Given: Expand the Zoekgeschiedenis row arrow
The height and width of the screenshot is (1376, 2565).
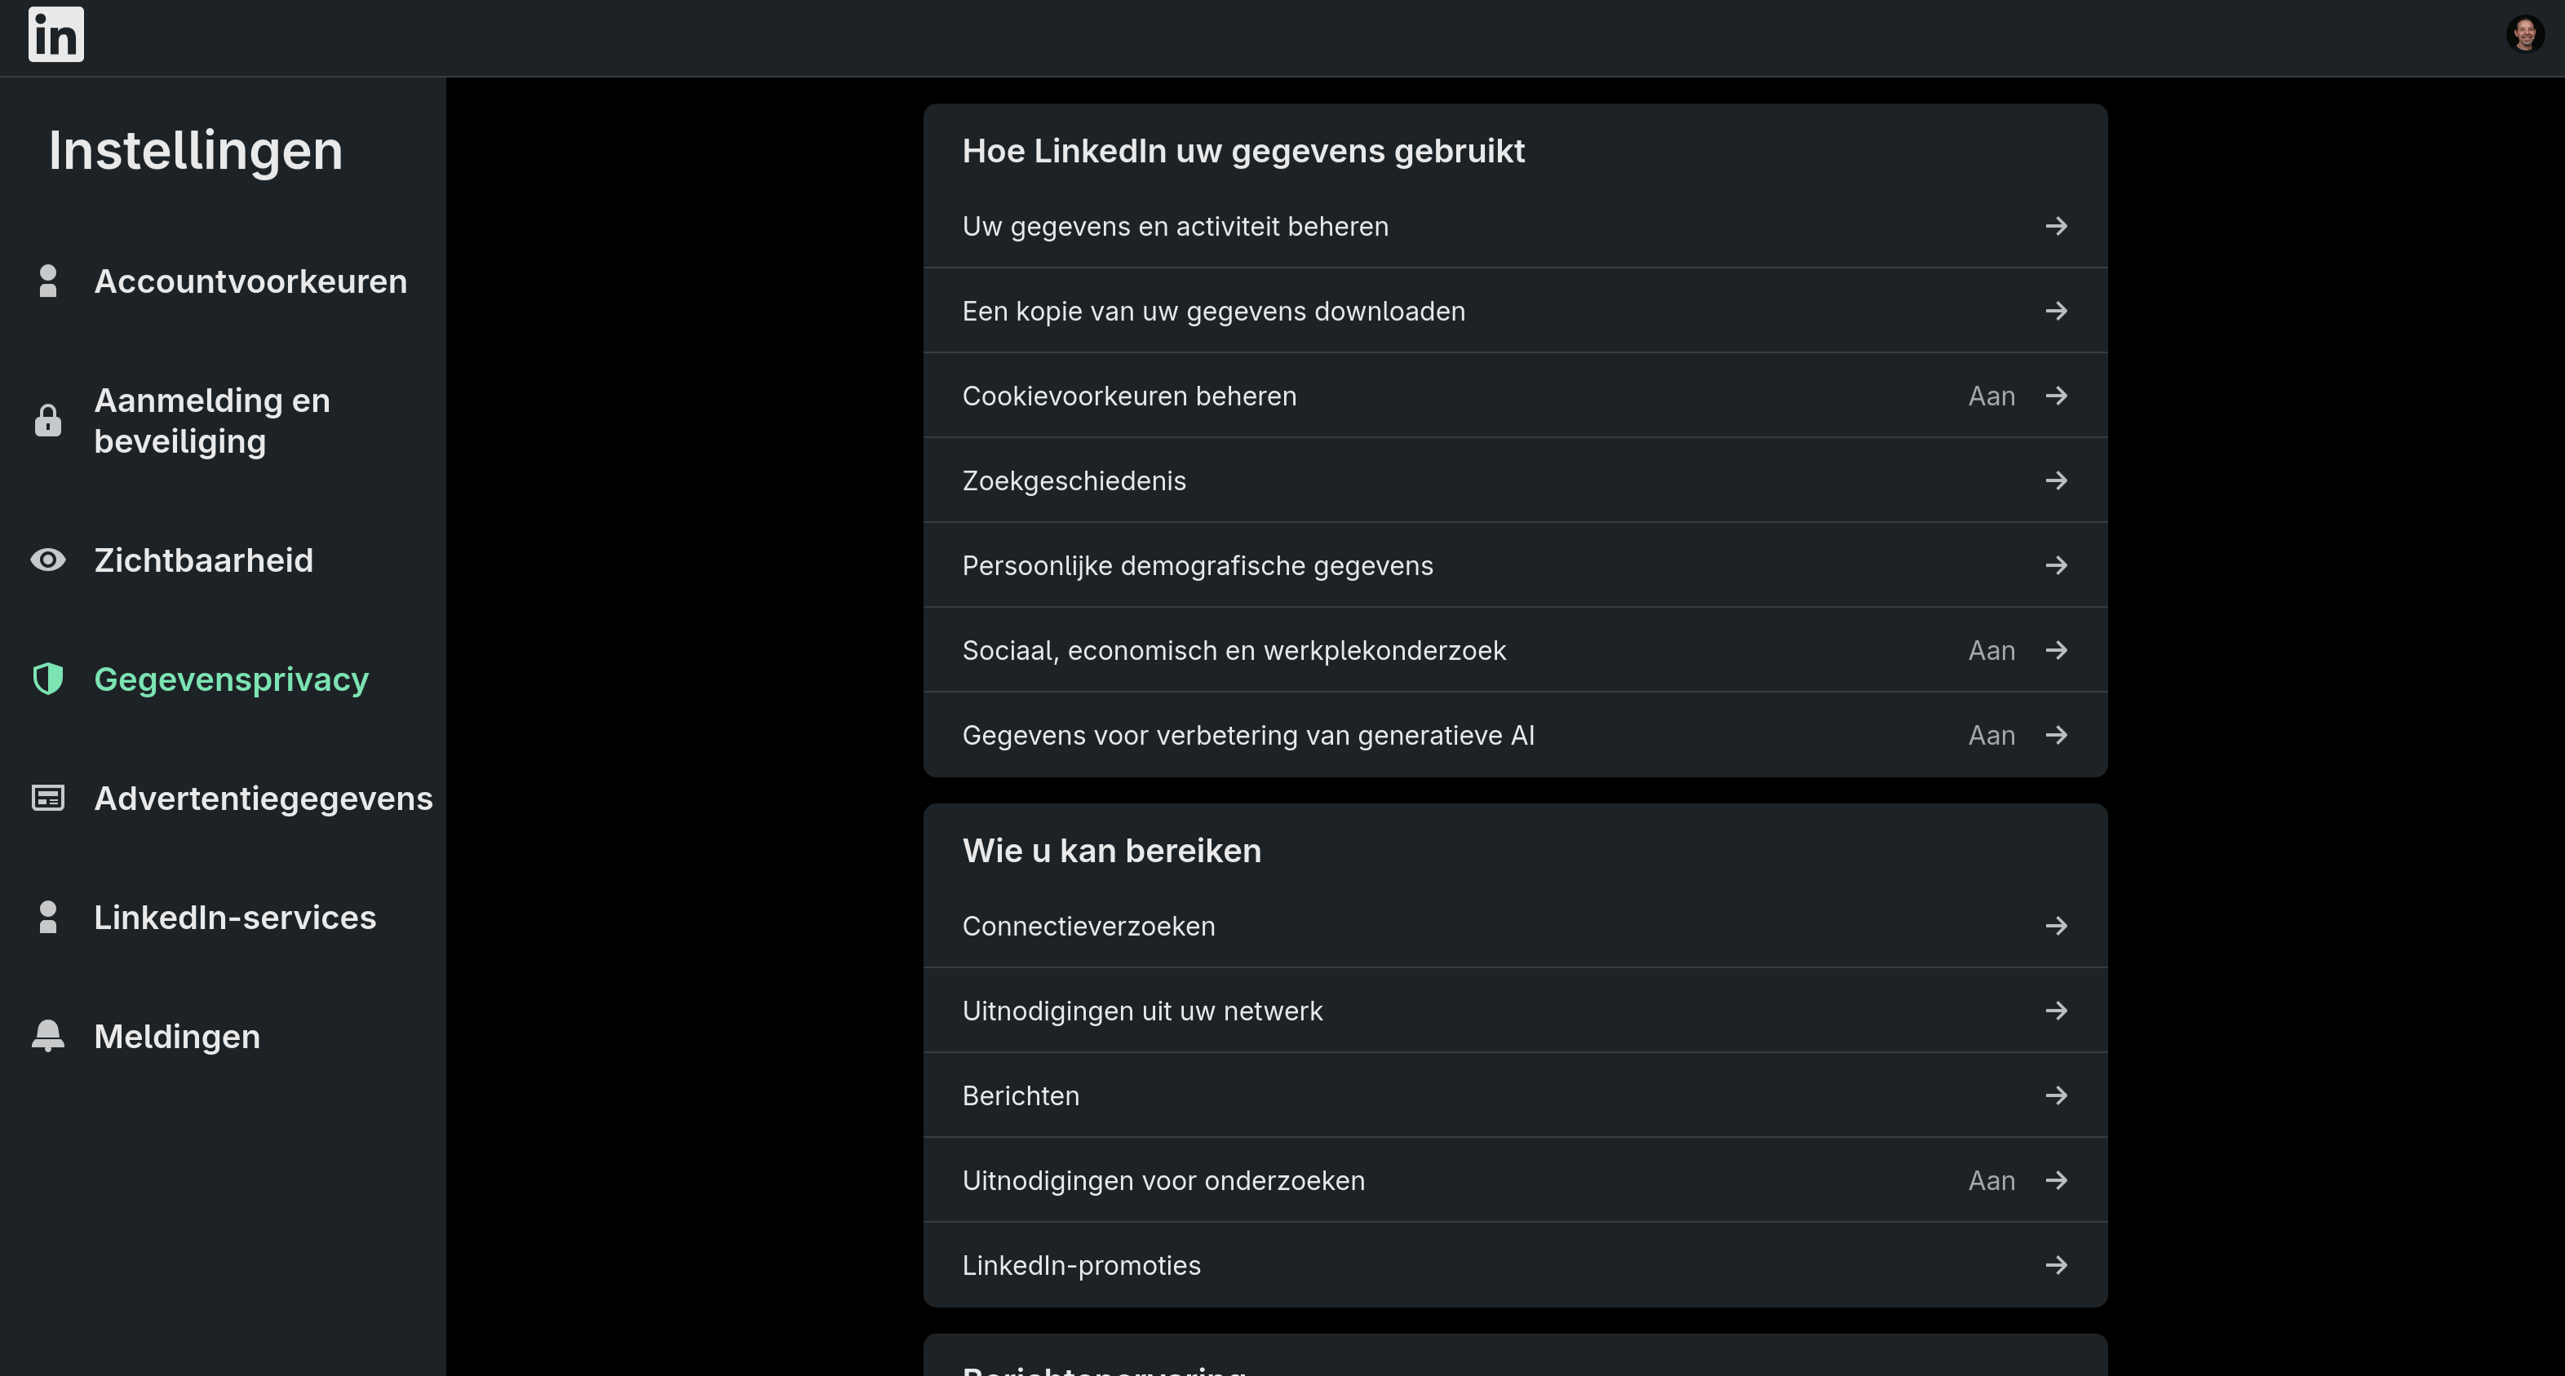Looking at the screenshot, I should [2058, 481].
